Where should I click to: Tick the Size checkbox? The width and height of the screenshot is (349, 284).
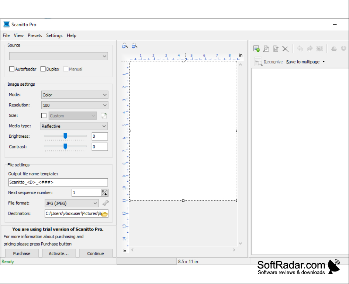click(44, 116)
